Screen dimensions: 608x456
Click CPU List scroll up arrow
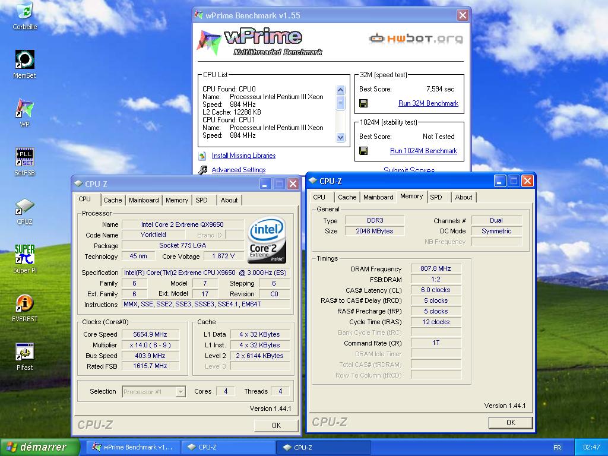pyautogui.click(x=340, y=90)
